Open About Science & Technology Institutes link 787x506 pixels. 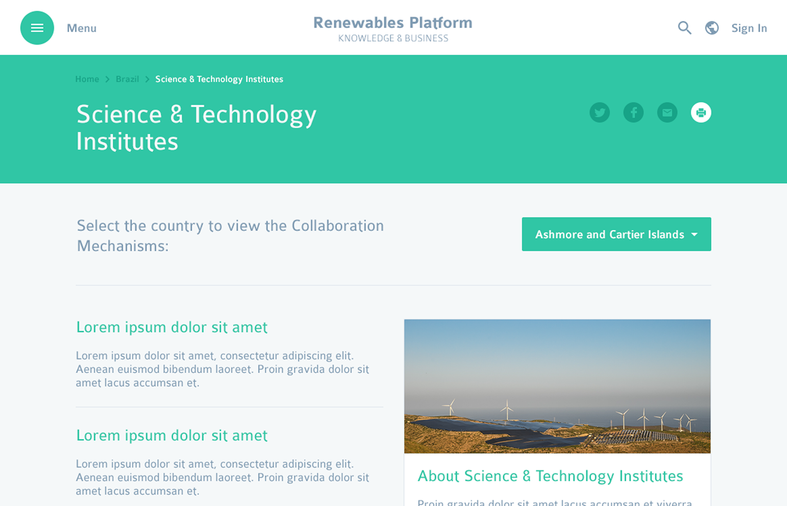coord(550,476)
